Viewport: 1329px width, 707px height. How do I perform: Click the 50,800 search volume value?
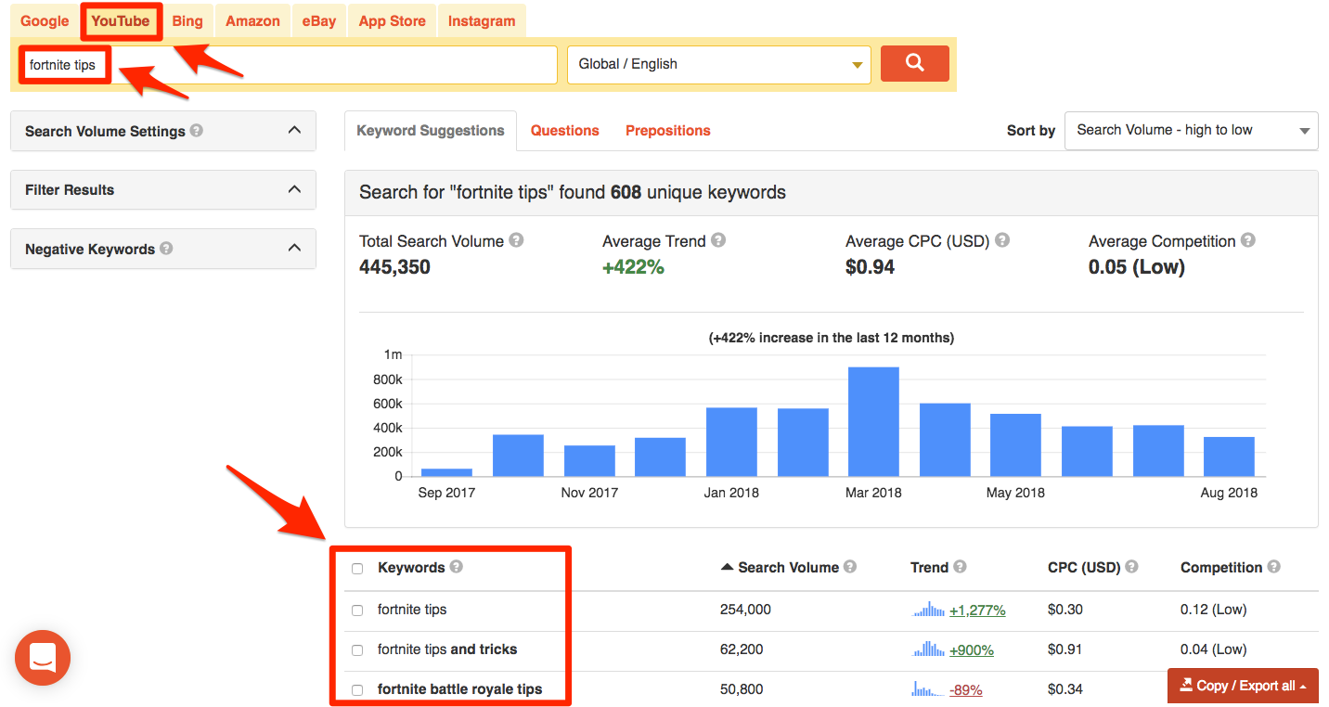[742, 689]
